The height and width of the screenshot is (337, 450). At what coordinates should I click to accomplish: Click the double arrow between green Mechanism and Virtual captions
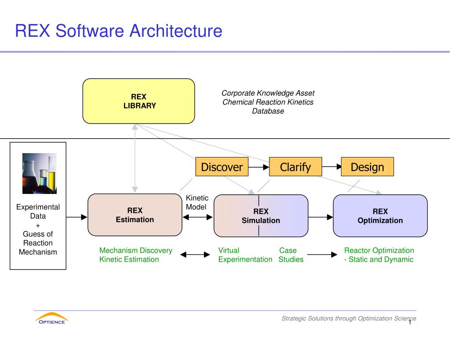195,255
